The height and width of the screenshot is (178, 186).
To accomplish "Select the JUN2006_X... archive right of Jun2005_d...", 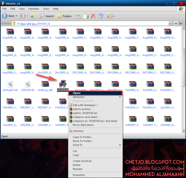I will [28, 119].
